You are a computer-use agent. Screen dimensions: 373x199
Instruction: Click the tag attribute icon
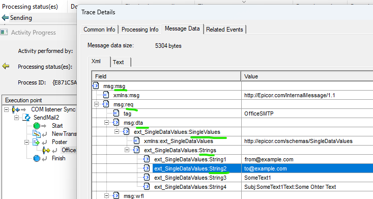click(x=116, y=113)
